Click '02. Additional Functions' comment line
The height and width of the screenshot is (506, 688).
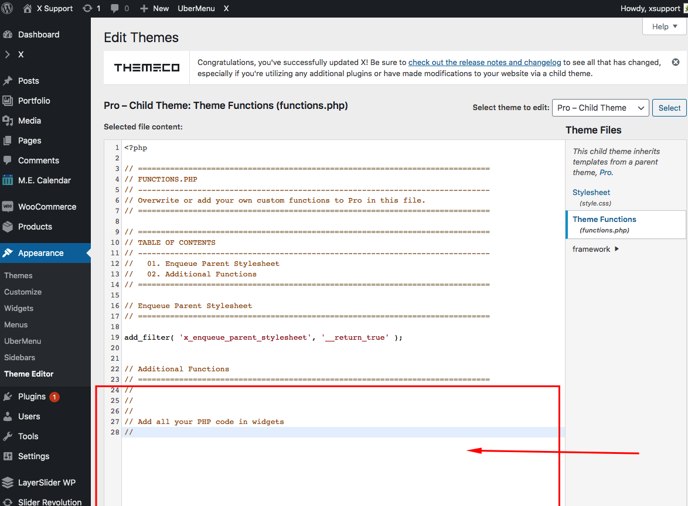[x=202, y=274]
